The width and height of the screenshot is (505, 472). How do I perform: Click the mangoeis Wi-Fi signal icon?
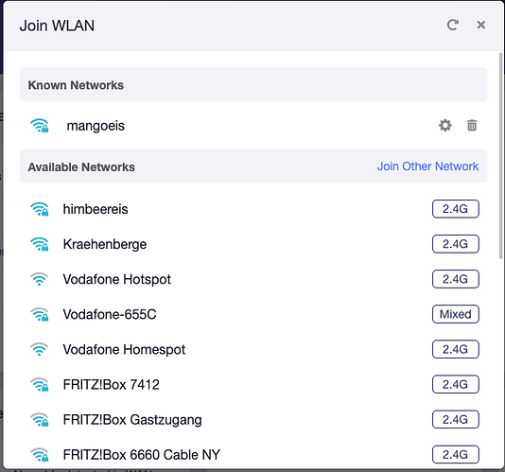click(x=40, y=126)
